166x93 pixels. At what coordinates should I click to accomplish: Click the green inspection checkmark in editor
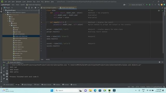[162, 11]
